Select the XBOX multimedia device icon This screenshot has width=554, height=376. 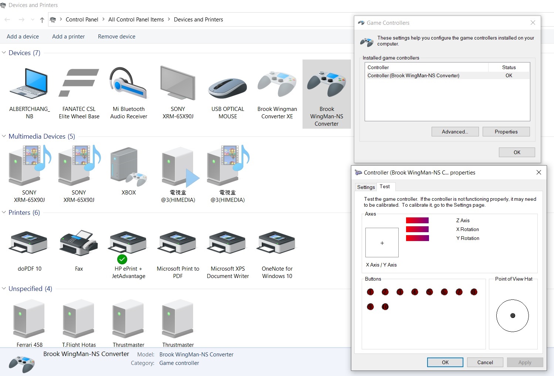[128, 167]
